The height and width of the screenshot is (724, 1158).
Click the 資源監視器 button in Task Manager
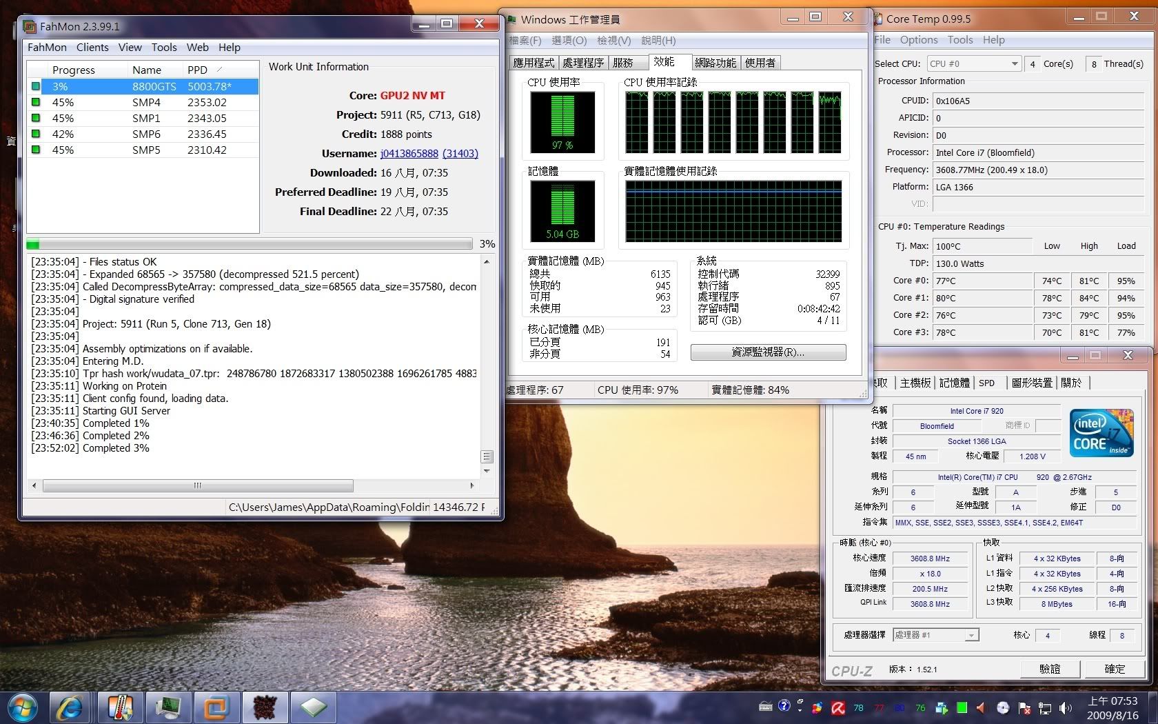pos(768,352)
